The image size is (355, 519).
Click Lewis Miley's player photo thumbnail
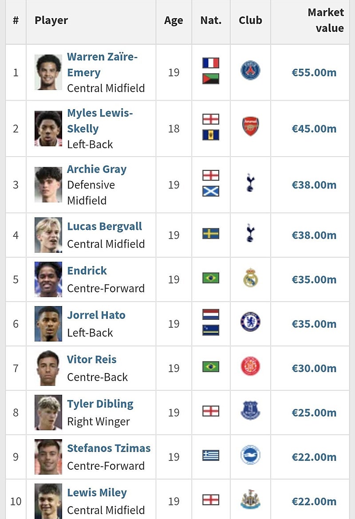point(48,500)
